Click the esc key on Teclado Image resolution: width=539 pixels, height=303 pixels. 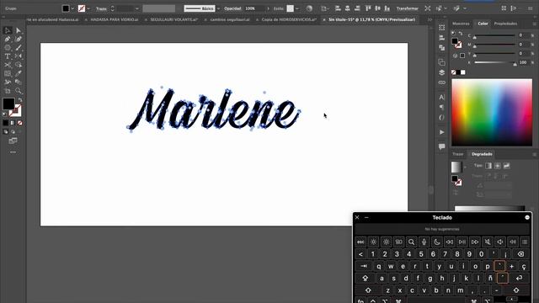point(360,242)
